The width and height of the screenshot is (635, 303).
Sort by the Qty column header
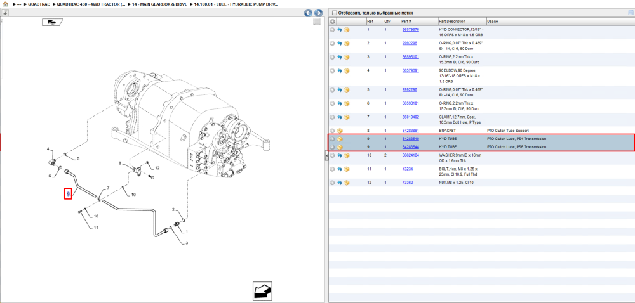[x=387, y=22]
